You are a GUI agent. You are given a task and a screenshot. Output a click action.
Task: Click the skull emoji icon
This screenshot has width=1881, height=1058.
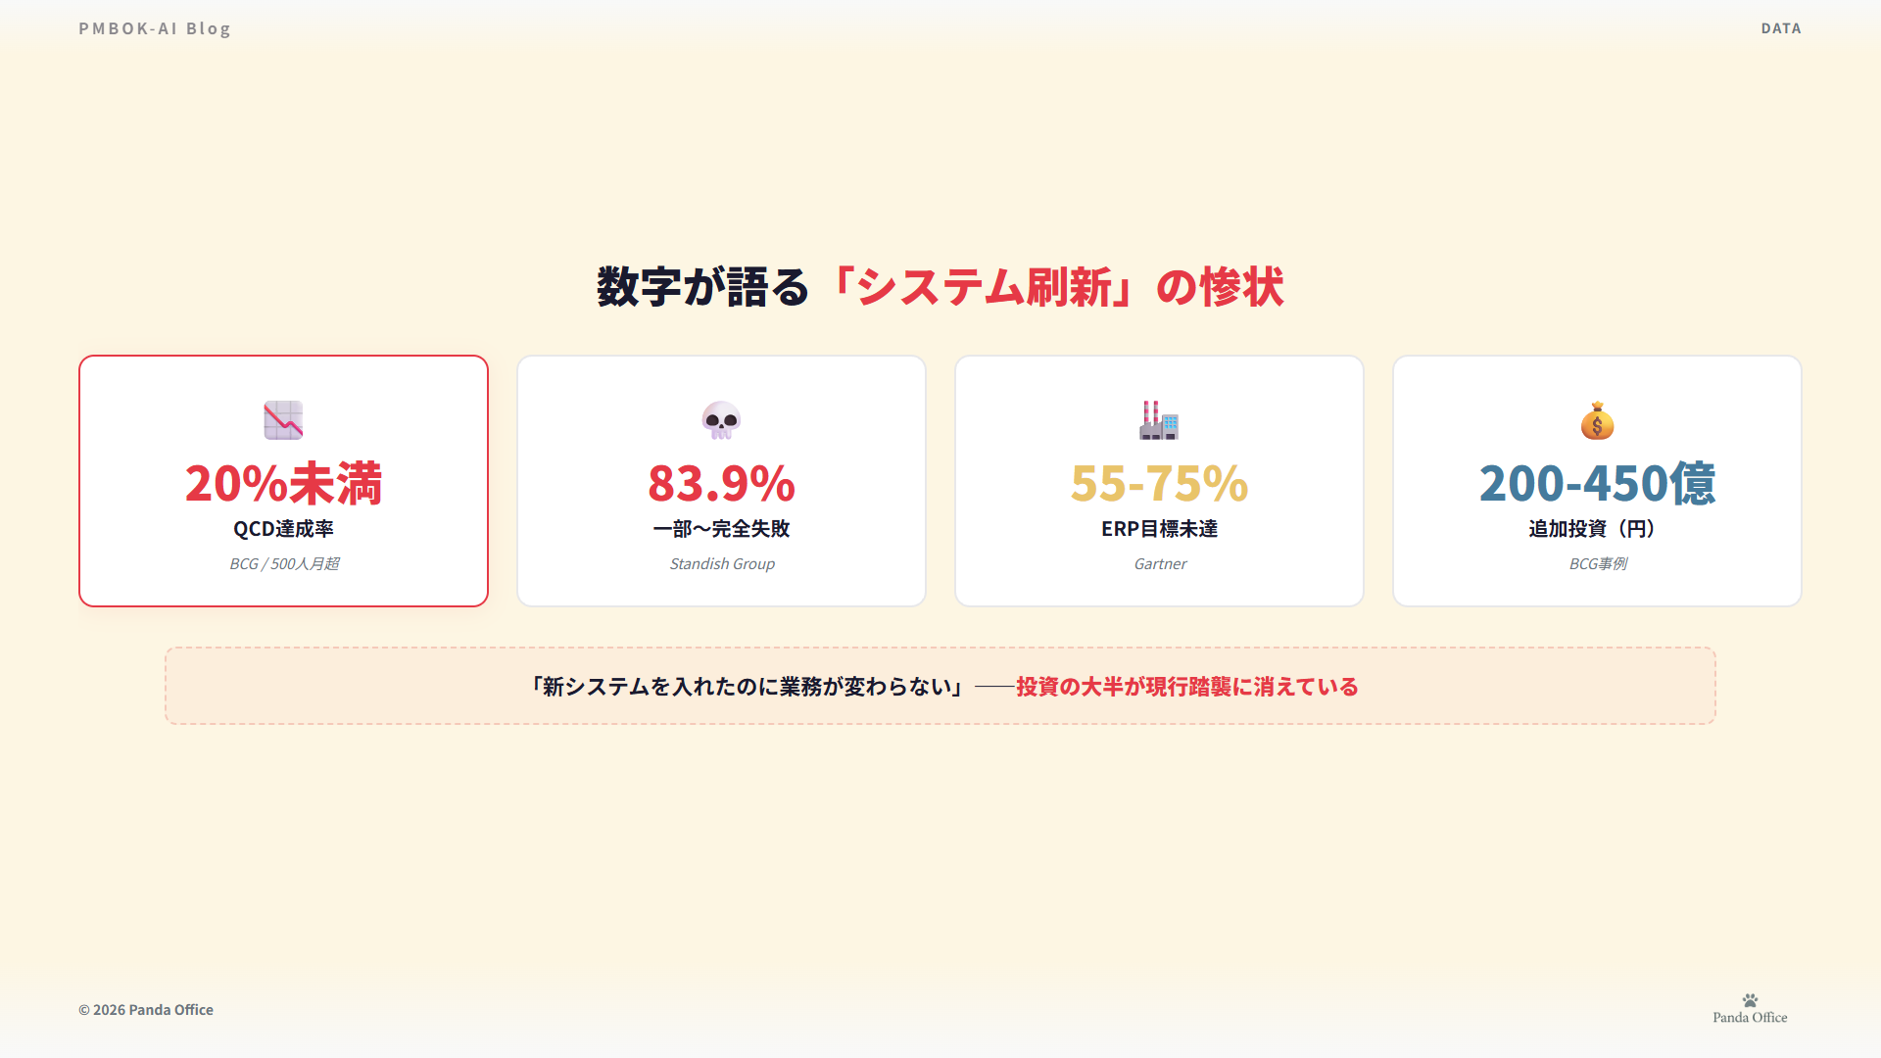pyautogui.click(x=721, y=420)
